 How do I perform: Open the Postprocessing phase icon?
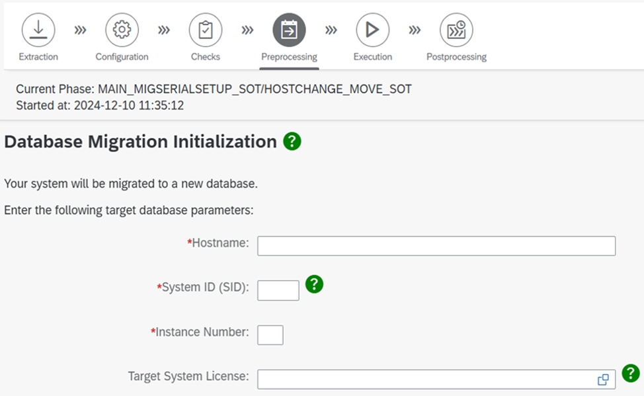456,30
